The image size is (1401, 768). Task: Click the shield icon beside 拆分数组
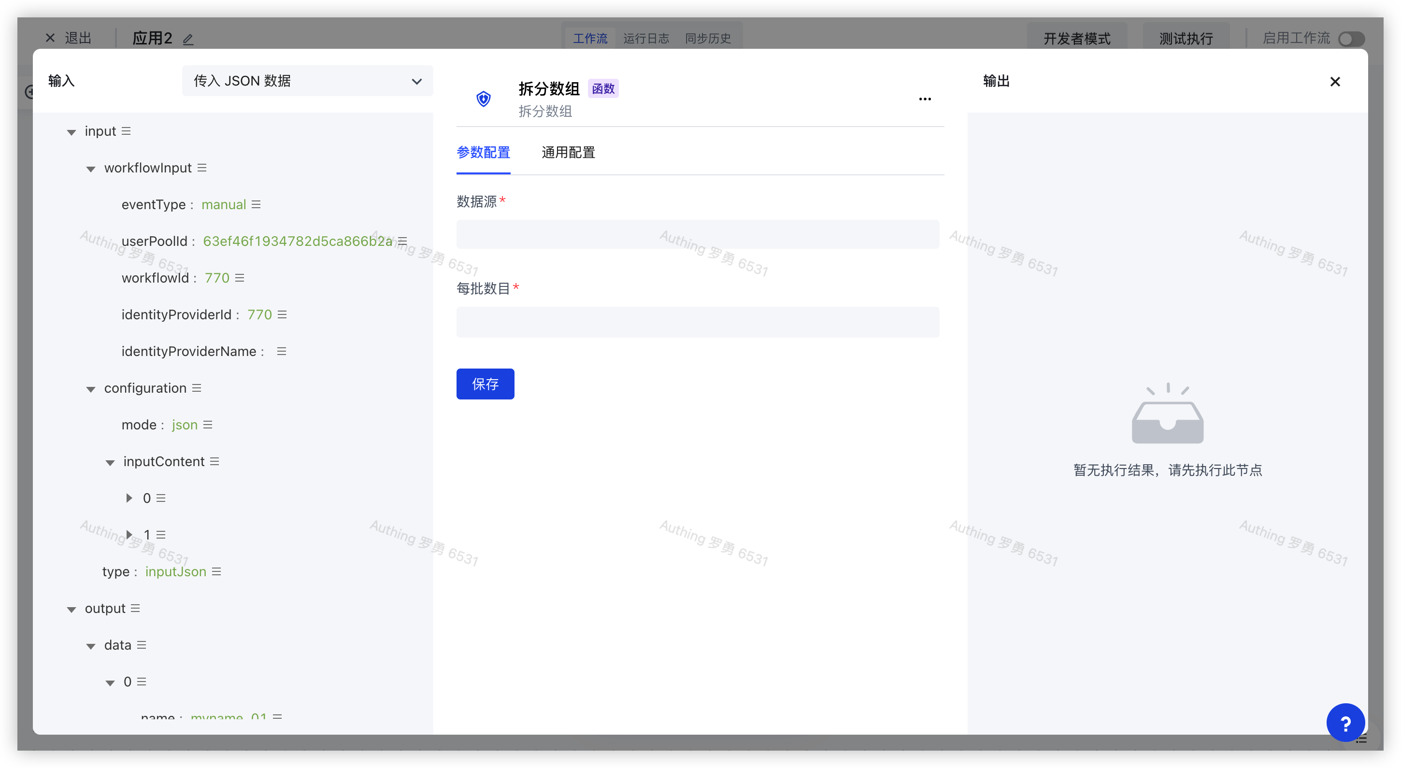[x=483, y=99]
